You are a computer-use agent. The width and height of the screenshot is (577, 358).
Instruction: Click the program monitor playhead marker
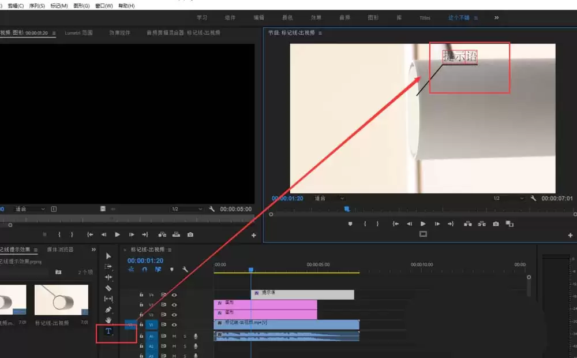pos(347,209)
